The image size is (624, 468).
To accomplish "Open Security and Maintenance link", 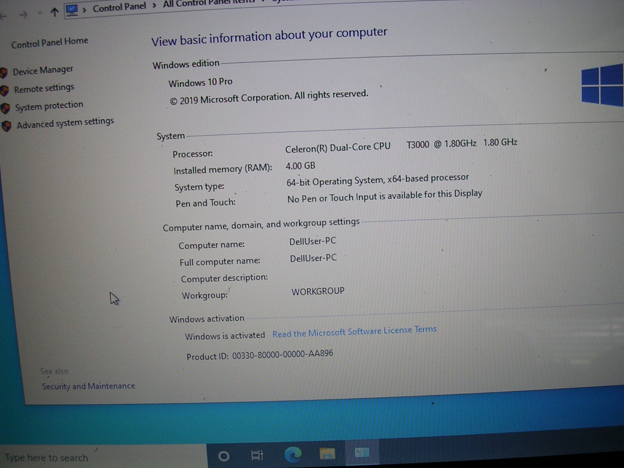I will tap(89, 386).
